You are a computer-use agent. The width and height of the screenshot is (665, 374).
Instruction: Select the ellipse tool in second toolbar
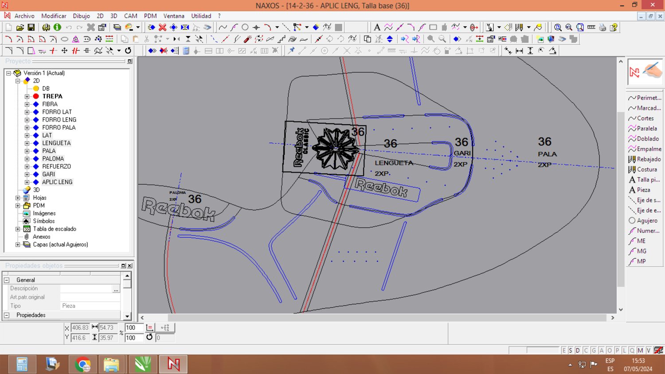pyautogui.click(x=64, y=39)
